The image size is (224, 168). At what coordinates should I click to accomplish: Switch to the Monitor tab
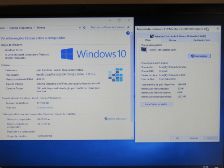(172, 40)
